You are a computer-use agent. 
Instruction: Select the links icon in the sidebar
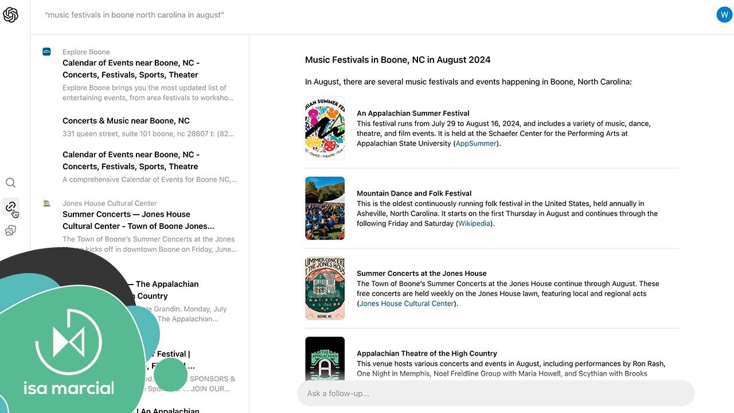coord(10,206)
